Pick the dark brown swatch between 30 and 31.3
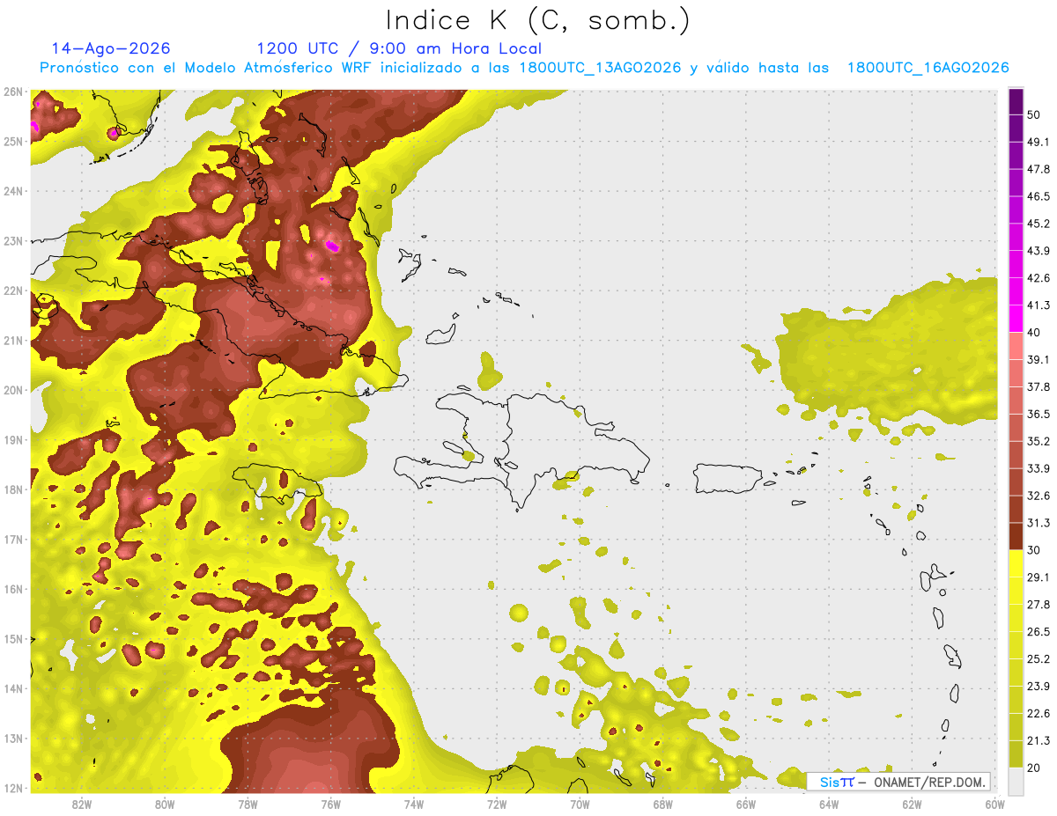Screen dimensions: 1057x816 click(x=1016, y=536)
